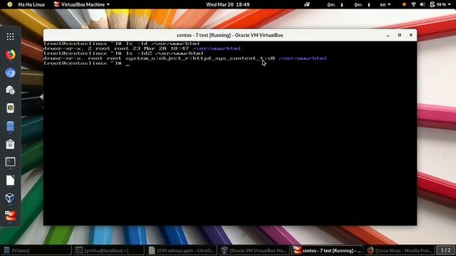This screenshot has width=456, height=256.
Task: Click 'ls -ldZ /var/www/html' command text
Action: pyautogui.click(x=165, y=53)
